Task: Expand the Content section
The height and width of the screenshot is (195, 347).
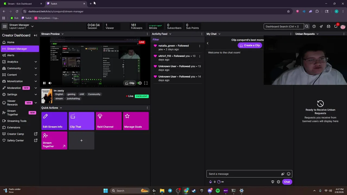Action: tap(36, 75)
